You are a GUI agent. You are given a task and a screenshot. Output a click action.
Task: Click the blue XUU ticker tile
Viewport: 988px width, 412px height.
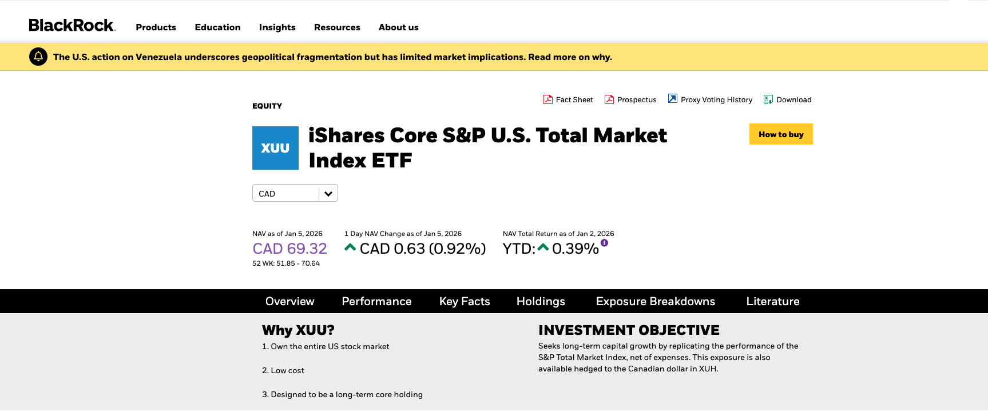[275, 148]
